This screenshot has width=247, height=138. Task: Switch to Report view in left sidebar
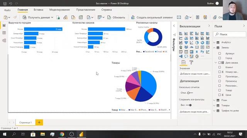coord(4,25)
